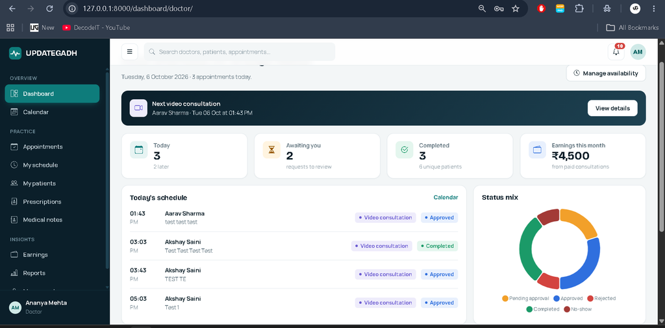
Task: Click the Completed green legend swatch
Action: tap(529, 309)
